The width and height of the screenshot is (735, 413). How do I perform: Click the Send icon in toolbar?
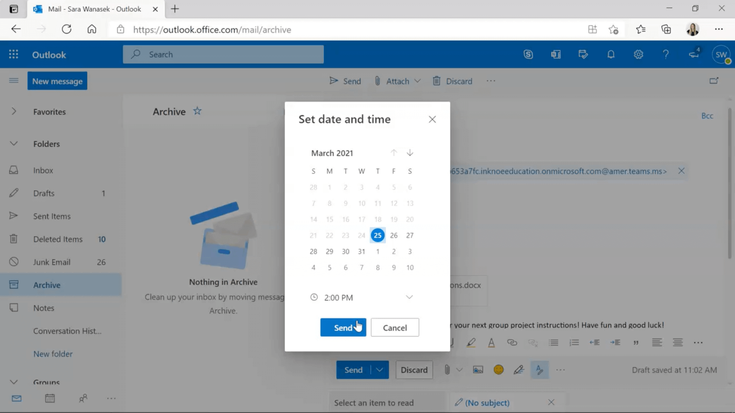click(333, 81)
